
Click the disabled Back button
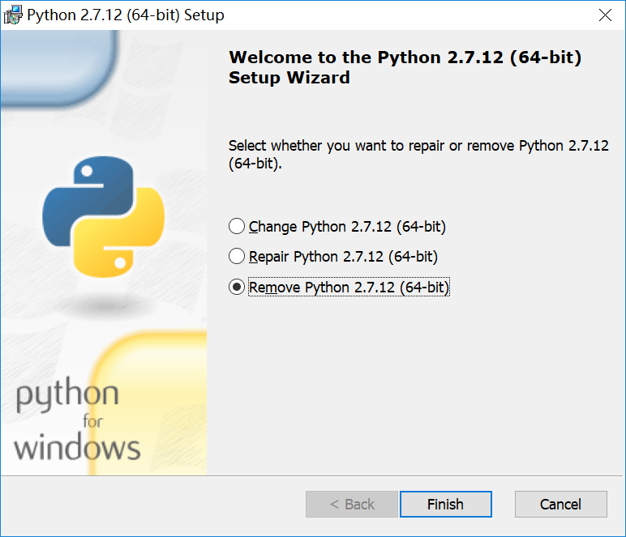pos(352,505)
